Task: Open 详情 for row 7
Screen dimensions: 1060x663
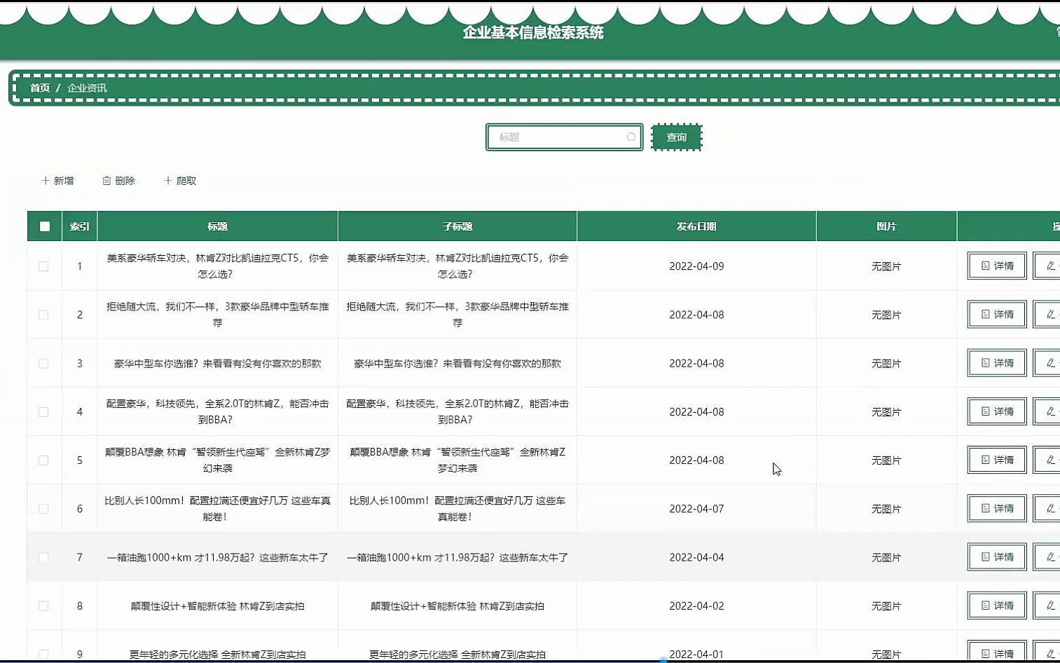Action: (x=997, y=556)
